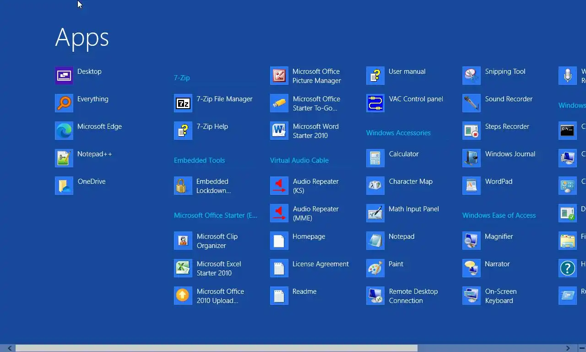Open the Paint palette icon
The width and height of the screenshot is (586, 352).
click(375, 268)
